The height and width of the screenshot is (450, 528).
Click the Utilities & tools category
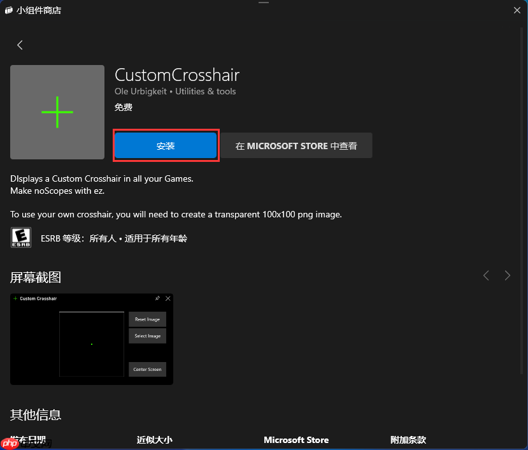coord(206,91)
